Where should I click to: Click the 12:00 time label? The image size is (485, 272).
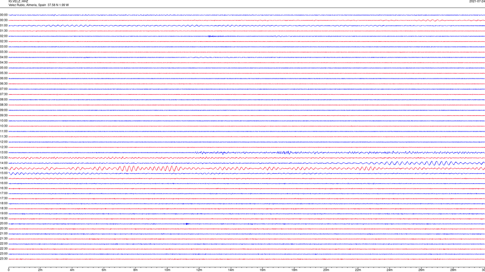click(x=4, y=142)
